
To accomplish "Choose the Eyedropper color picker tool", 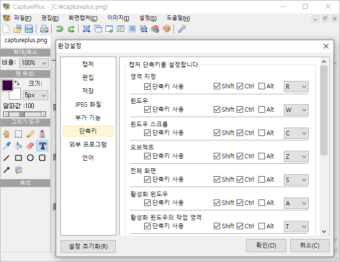I will 6,146.
